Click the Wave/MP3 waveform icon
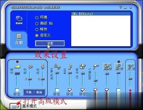143x110 pixels. tap(57, 66)
